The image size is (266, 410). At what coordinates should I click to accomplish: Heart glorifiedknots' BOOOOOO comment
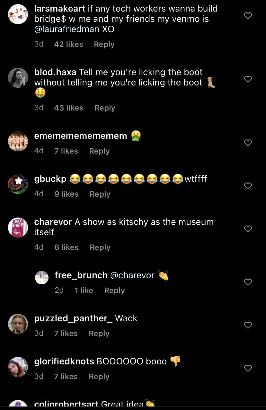tap(248, 368)
